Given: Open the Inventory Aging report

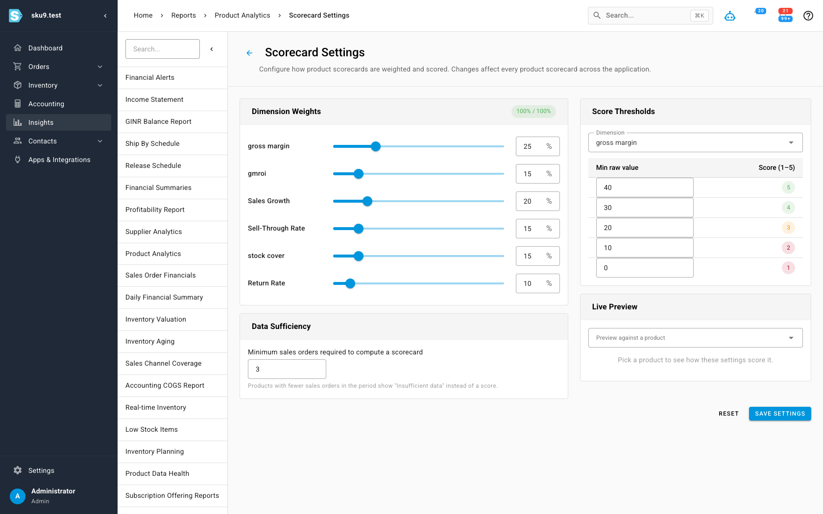Looking at the screenshot, I should (x=172, y=341).
